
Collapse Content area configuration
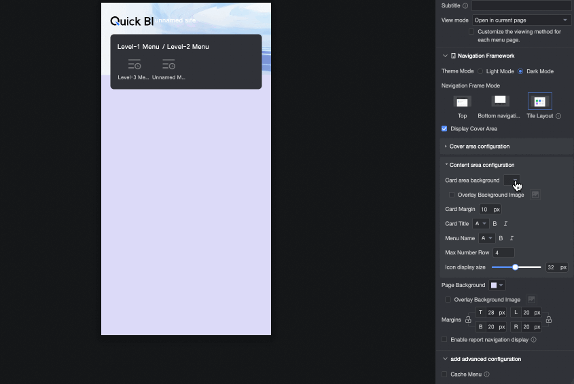click(x=446, y=165)
